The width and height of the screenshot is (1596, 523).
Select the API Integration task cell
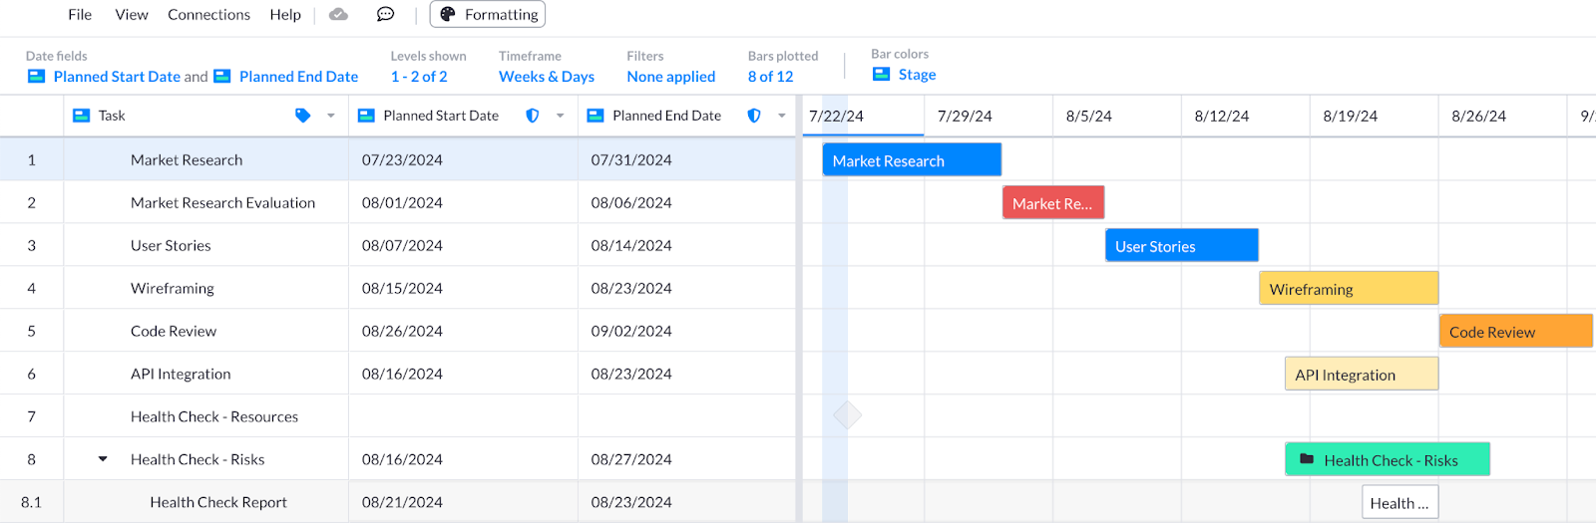pos(206,374)
